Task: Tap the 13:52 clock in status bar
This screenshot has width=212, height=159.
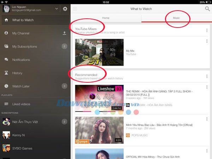Action: 106,2
